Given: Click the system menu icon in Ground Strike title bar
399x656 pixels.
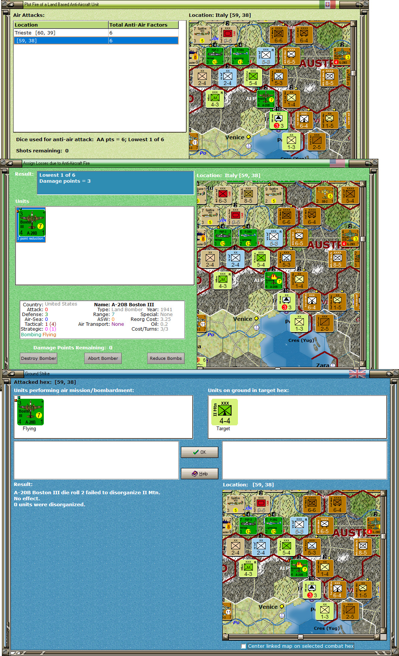Looking at the screenshot, I should [11, 374].
